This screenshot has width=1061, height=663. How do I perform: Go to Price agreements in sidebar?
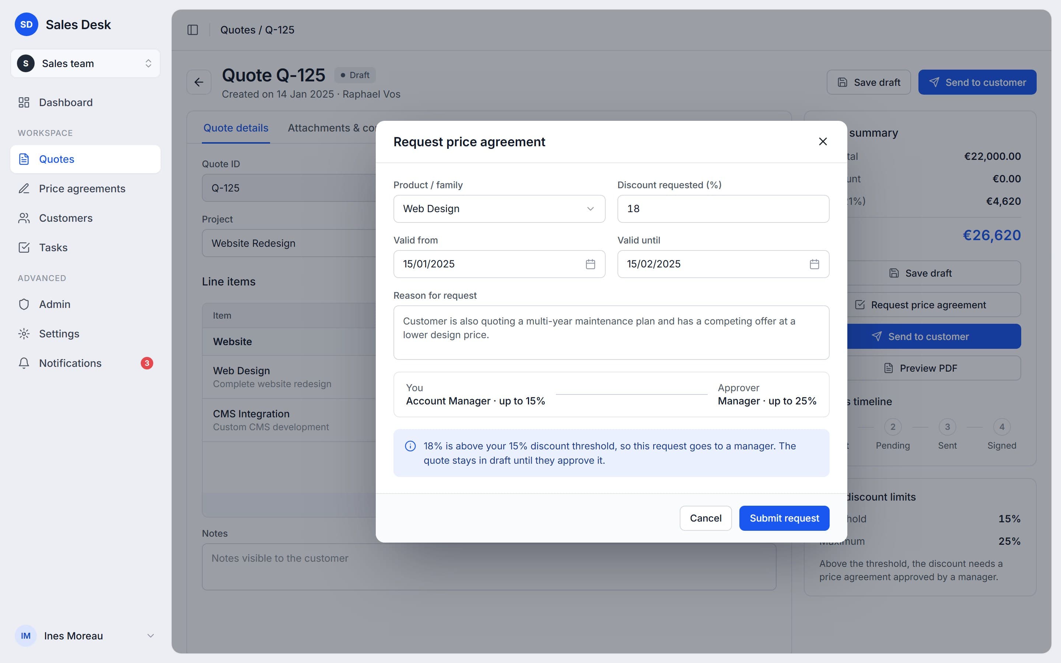85,189
